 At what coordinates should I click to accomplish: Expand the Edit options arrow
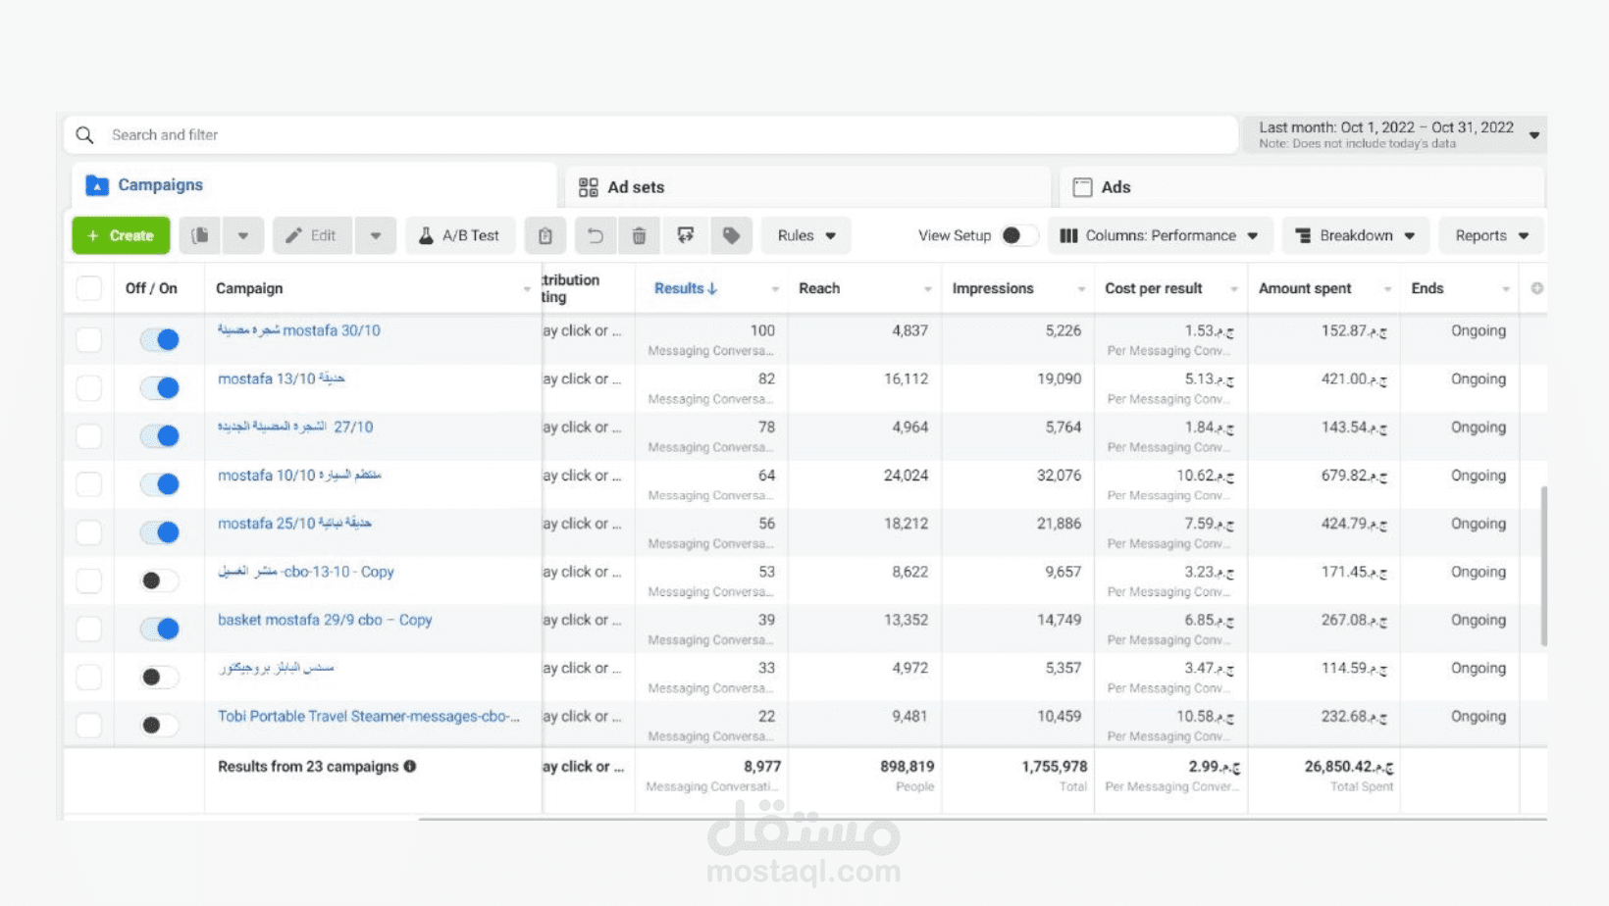click(x=376, y=235)
